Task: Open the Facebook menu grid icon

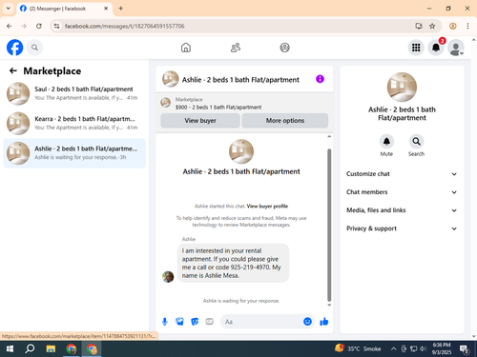Action: [x=416, y=48]
